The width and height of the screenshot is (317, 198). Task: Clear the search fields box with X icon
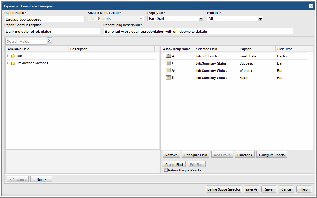pyautogui.click(x=50, y=41)
